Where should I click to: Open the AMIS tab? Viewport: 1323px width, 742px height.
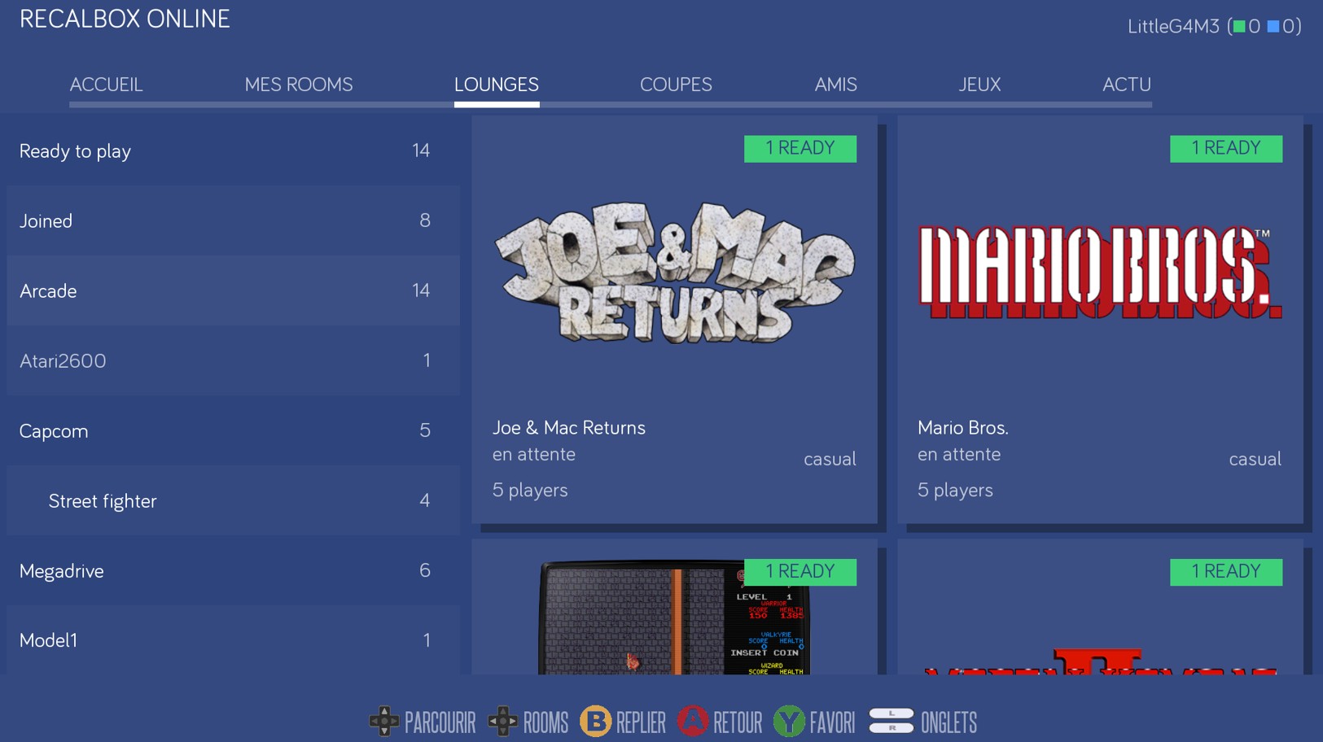click(x=835, y=85)
